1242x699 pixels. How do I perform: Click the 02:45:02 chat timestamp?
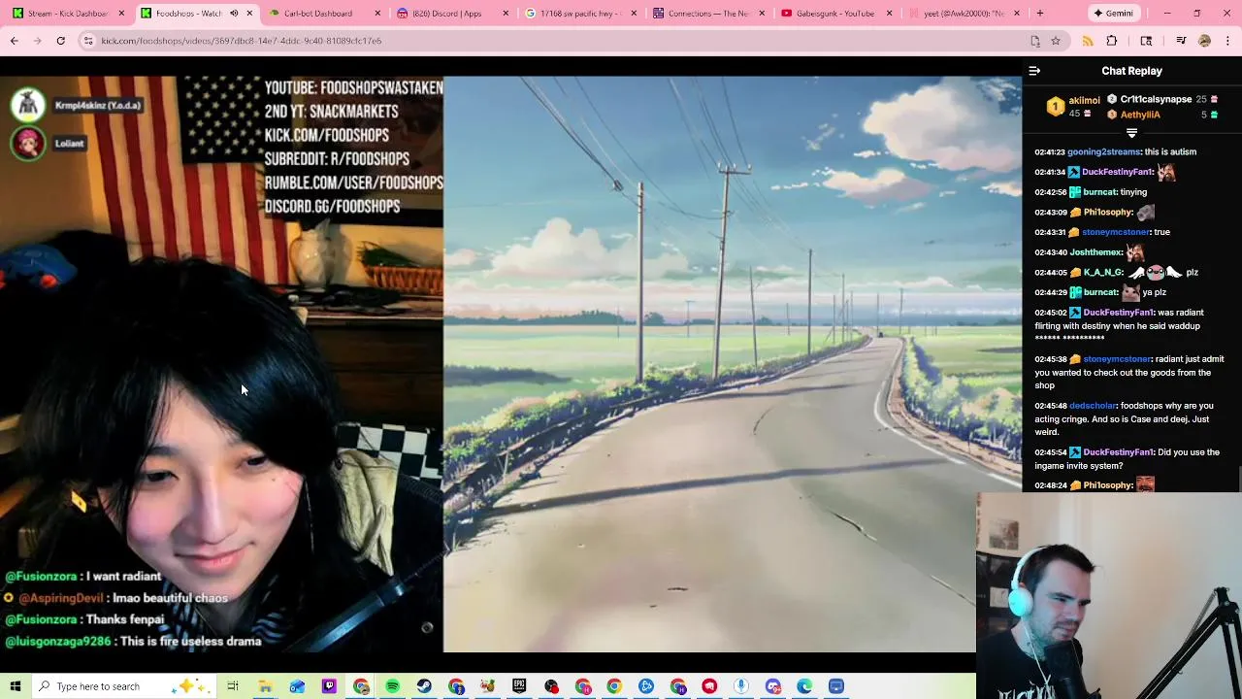1050,313
